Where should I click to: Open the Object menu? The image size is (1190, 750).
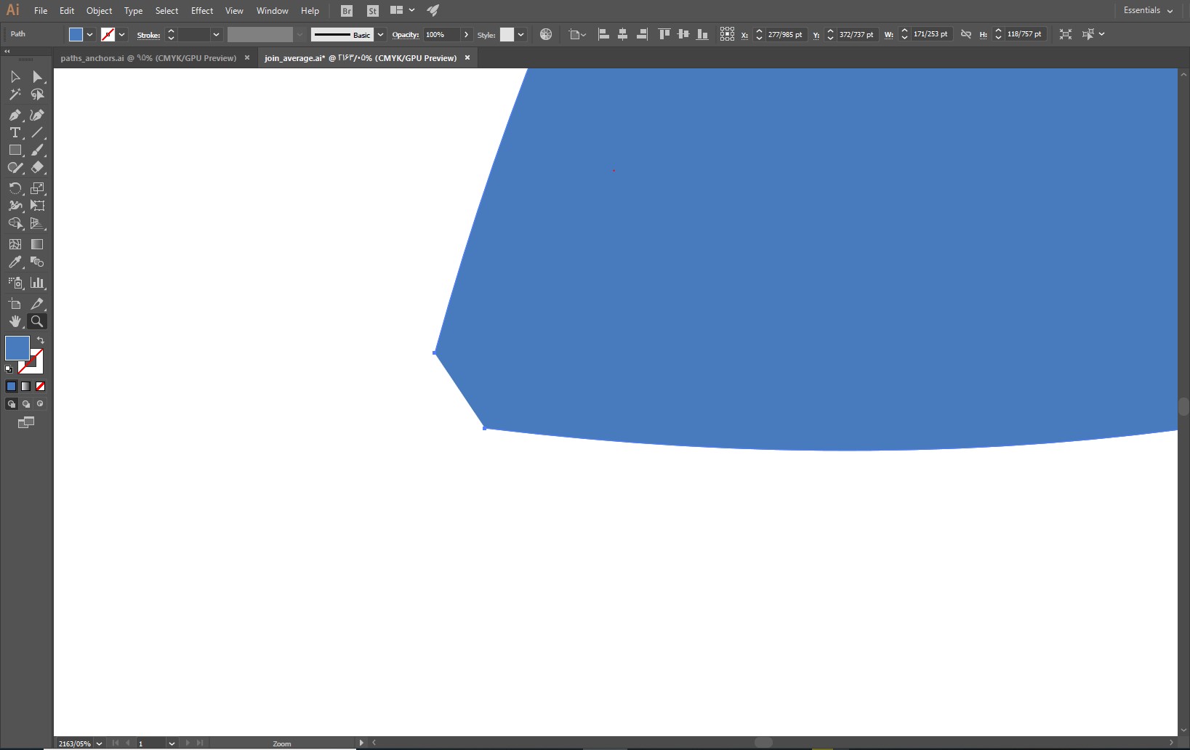coord(99,11)
